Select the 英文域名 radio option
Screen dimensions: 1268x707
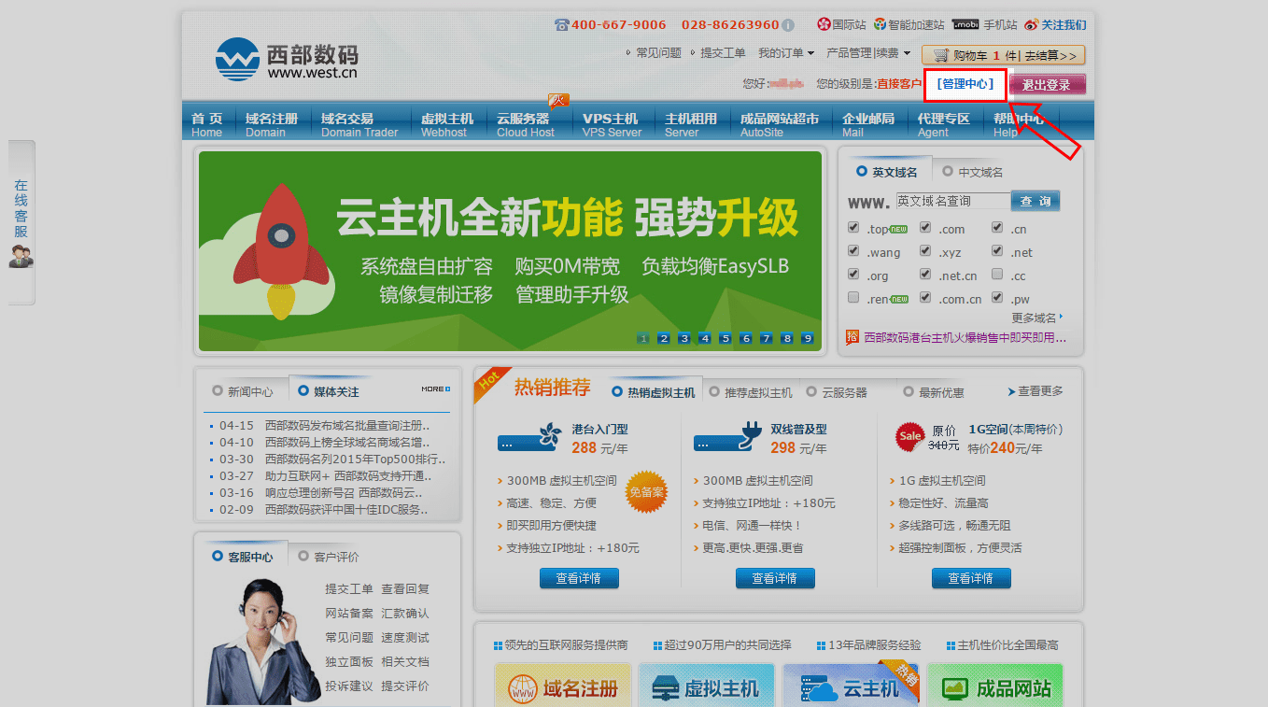[862, 172]
